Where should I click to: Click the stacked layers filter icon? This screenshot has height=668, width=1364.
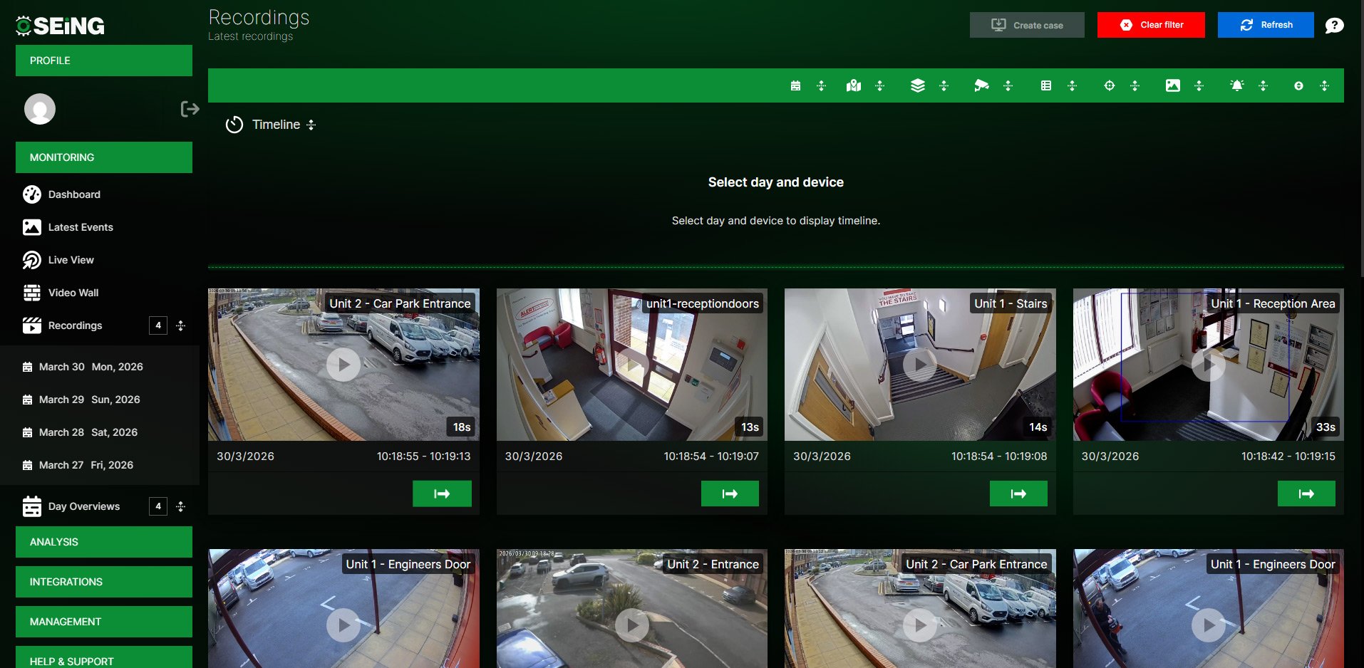point(918,86)
